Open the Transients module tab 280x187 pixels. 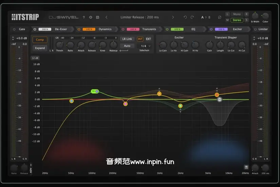pos(149,29)
